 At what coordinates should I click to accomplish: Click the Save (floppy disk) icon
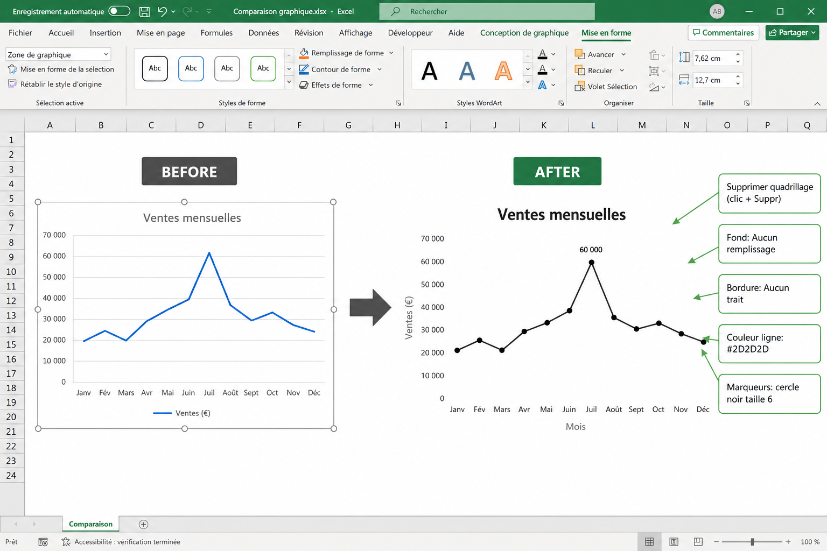pos(144,11)
